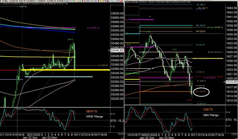Image resolution: width=238 pixels, height=139 pixels.
Task: Click the 33220.00 price level on left axis
Action: (x=117, y=99)
